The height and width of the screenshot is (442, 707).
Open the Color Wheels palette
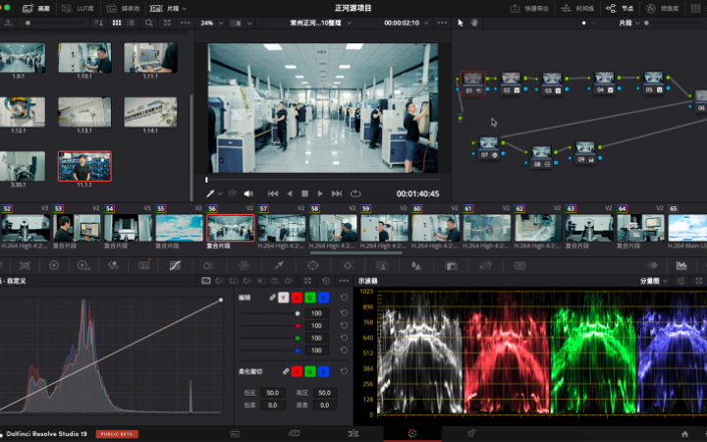coord(54,265)
